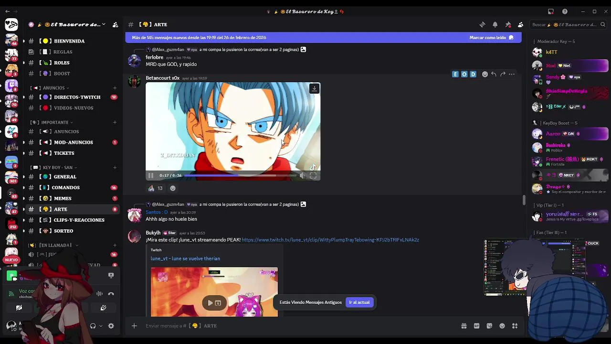
Task: Open the video in fullscreen
Action: (x=313, y=175)
